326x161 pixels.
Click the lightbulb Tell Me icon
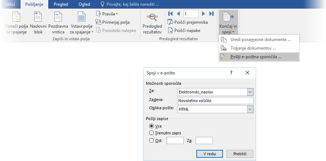click(102, 4)
